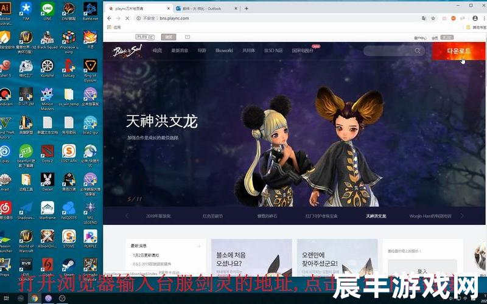The image size is (487, 304).
Task: Open the Steam desktop icon
Action: pos(69,267)
